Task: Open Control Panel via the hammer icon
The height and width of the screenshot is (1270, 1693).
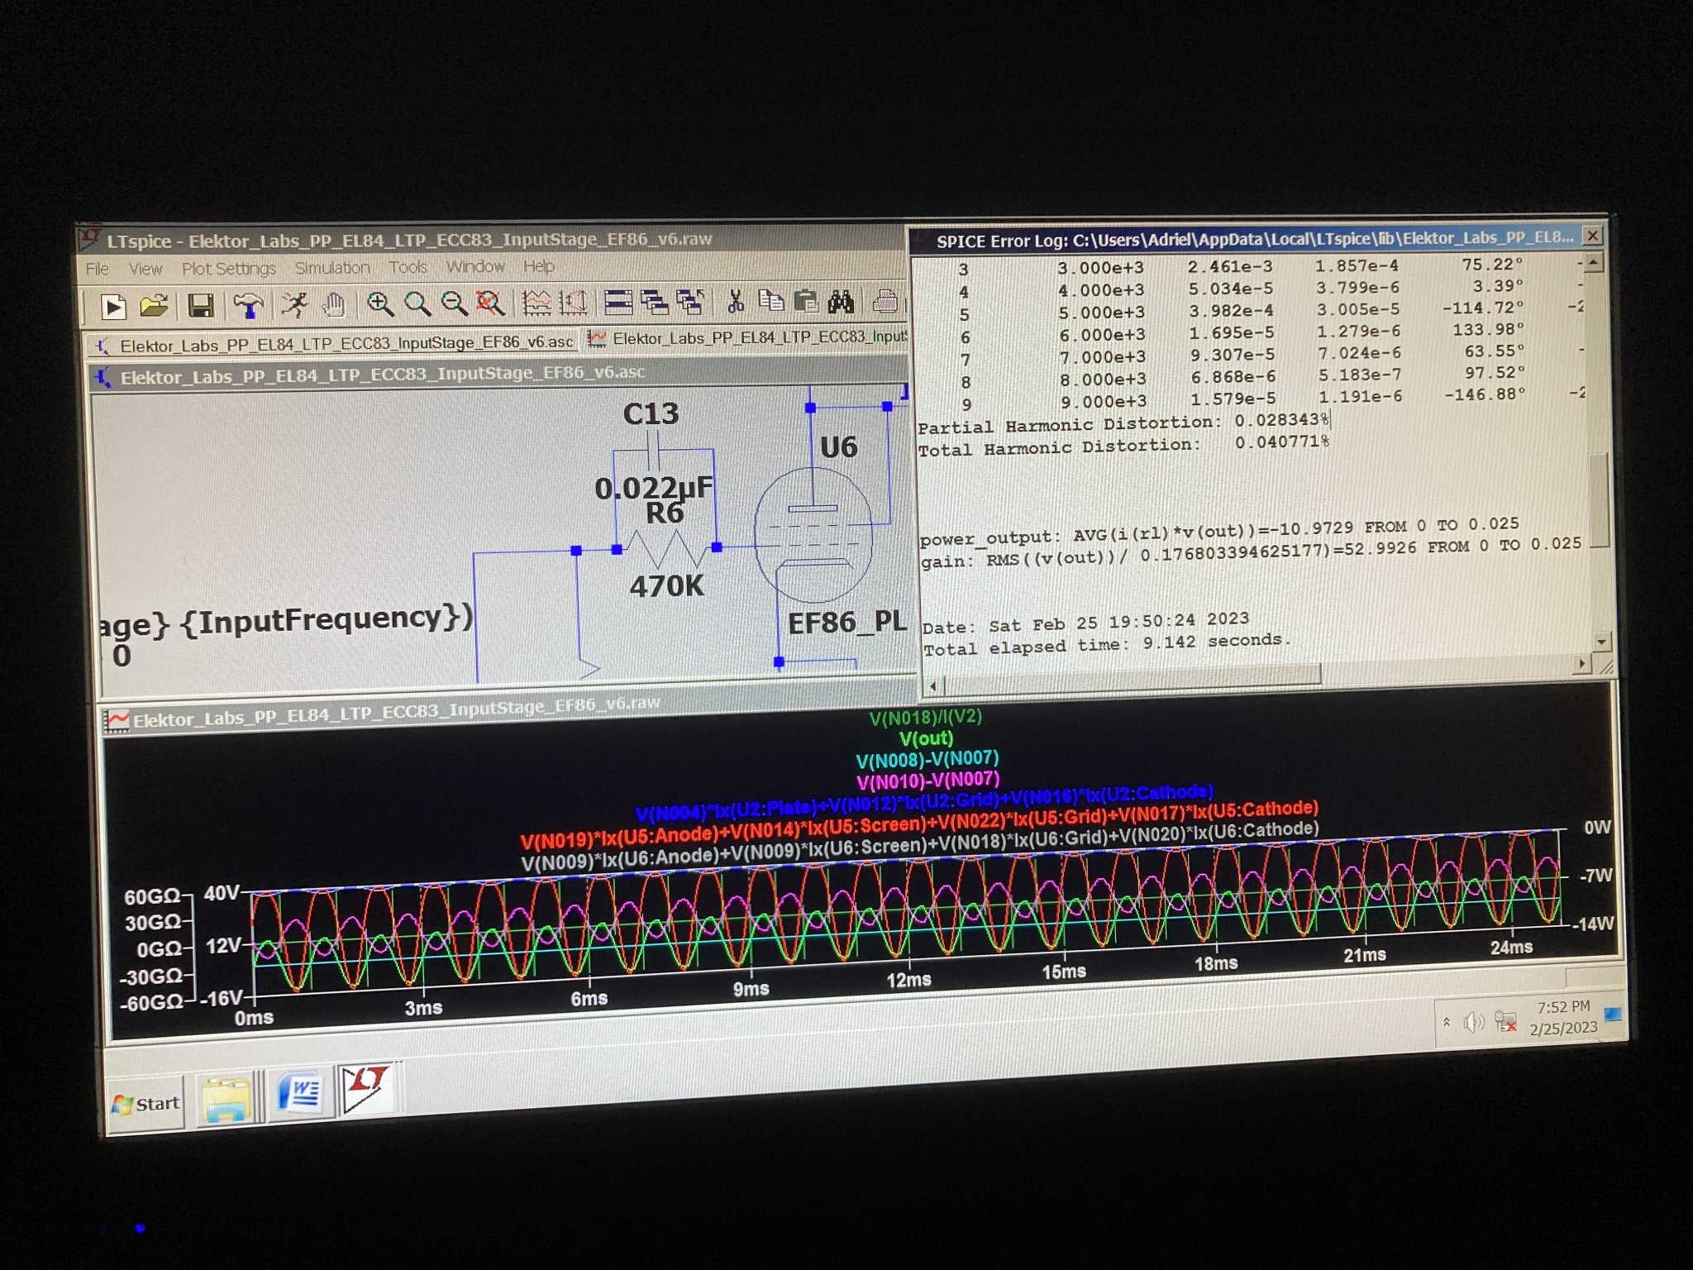Action: pyautogui.click(x=247, y=306)
